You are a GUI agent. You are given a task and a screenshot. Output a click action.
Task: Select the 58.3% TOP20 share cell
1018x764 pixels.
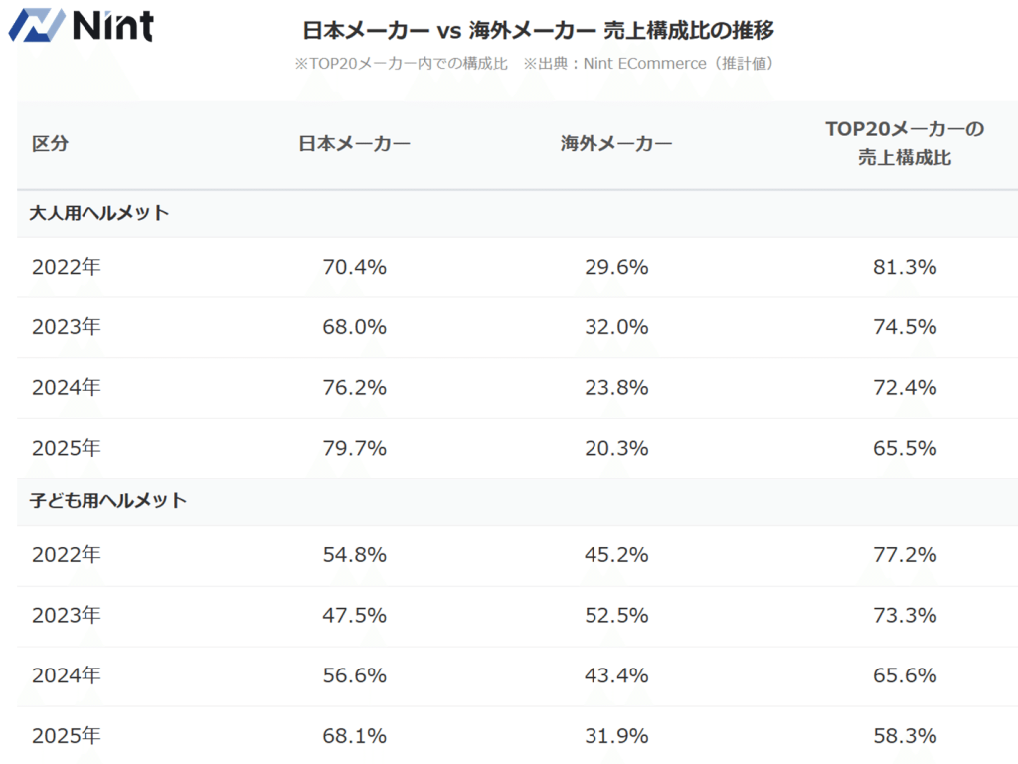905,736
